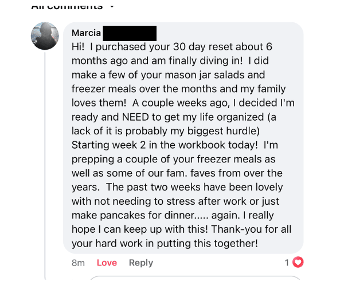Click "make pancakes for dinner" text
This screenshot has height=286, width=344.
(x=126, y=216)
